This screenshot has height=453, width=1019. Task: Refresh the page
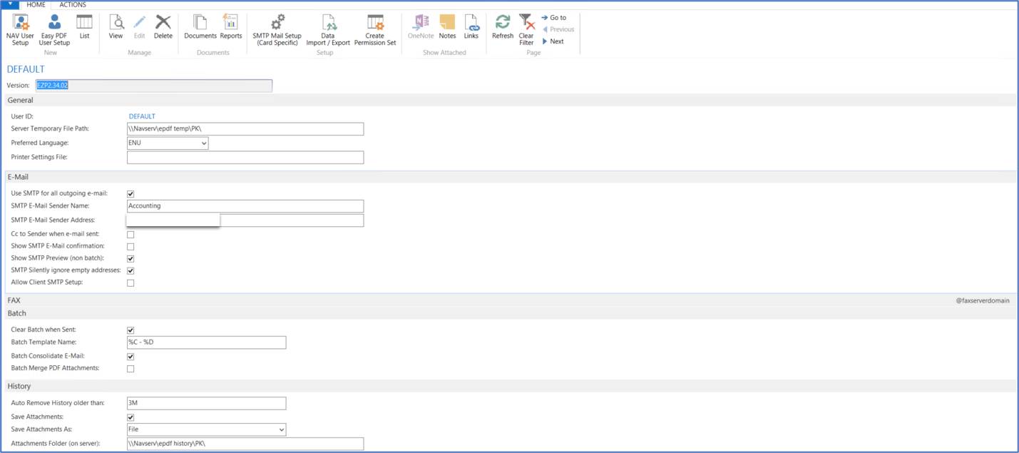[503, 27]
